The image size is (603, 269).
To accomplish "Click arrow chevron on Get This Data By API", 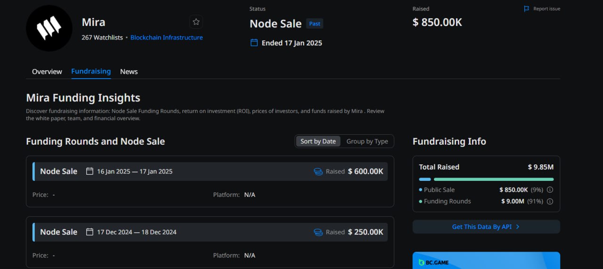I will (518, 227).
